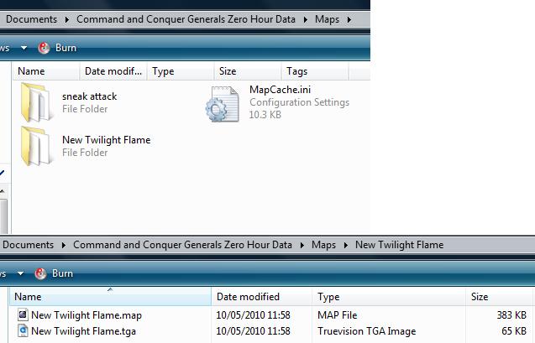
Task: Go to Maps in the lower window breadcrumb
Action: (x=323, y=245)
